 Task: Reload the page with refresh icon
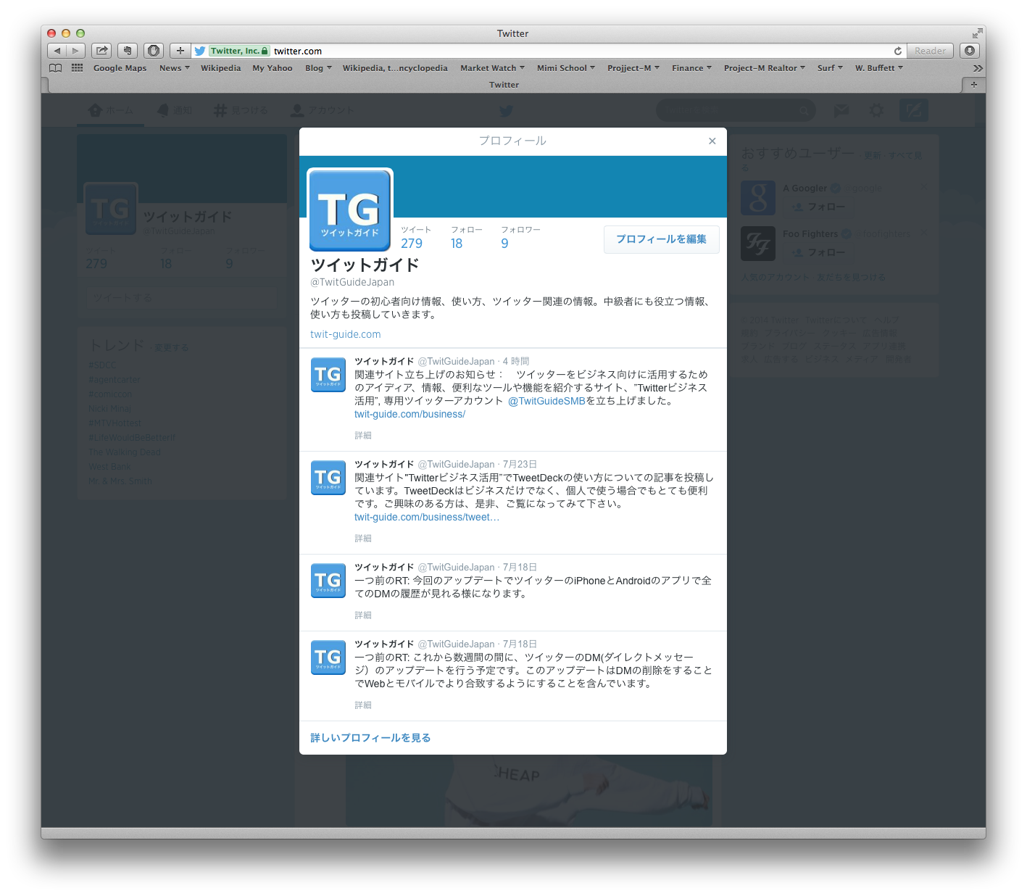coord(898,51)
